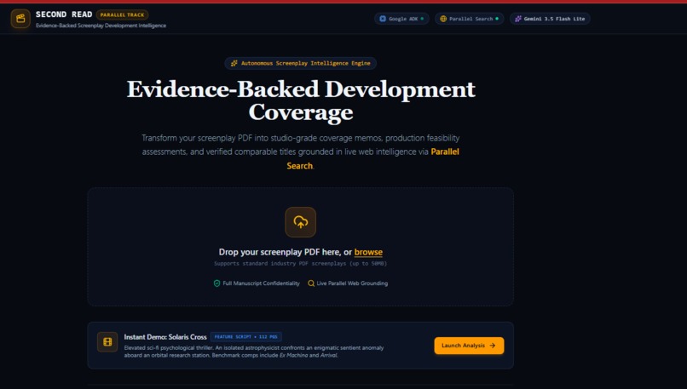This screenshot has height=389, width=687.
Task: Click the Solaris Cross demo description text
Action: 254,352
